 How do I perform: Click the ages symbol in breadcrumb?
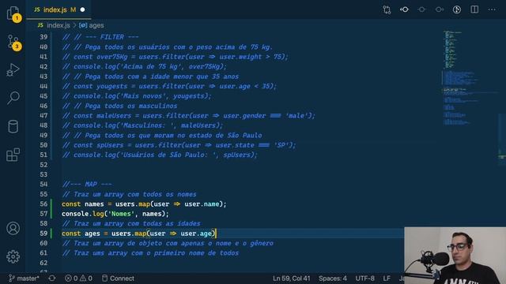click(x=92, y=25)
